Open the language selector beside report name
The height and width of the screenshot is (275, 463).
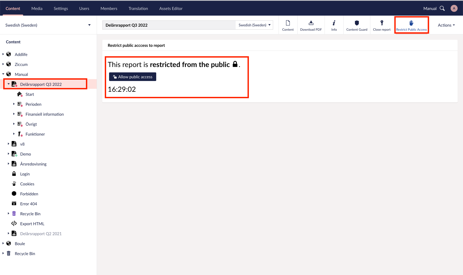(254, 25)
